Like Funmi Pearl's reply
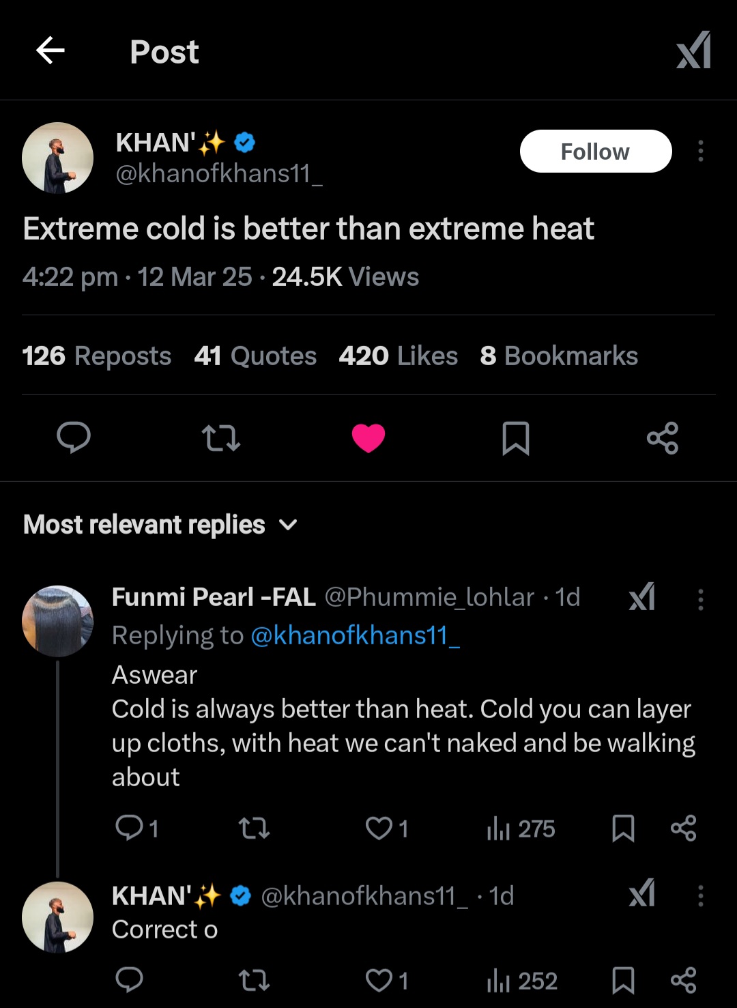 pyautogui.click(x=379, y=829)
